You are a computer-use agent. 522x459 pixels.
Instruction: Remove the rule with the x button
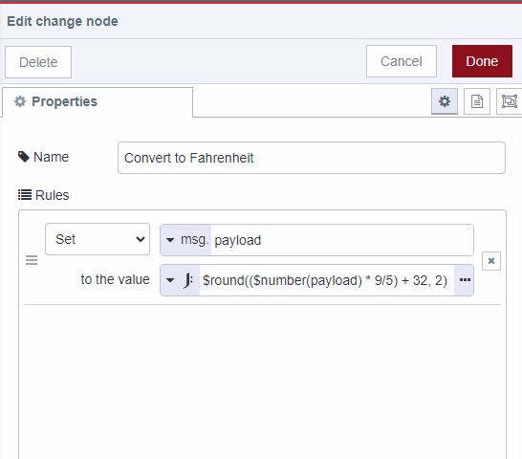491,261
